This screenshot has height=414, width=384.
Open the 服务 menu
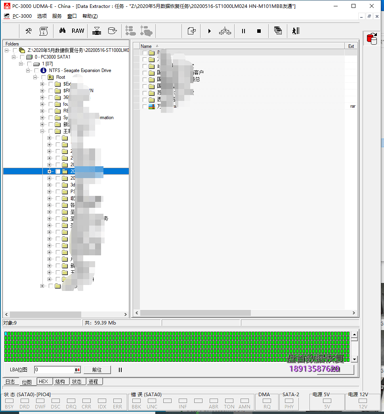pos(57,16)
